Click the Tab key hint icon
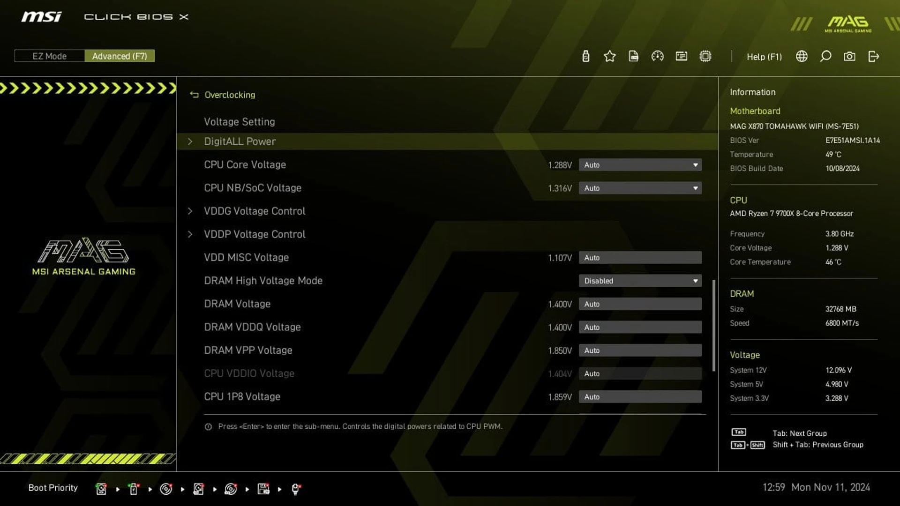 739,432
